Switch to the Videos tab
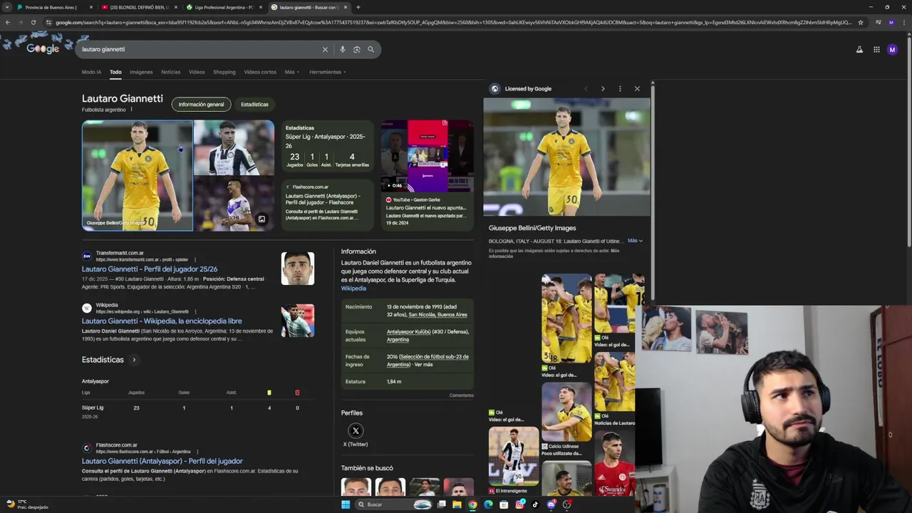Screen dimensions: 912x513 [x=197, y=72]
